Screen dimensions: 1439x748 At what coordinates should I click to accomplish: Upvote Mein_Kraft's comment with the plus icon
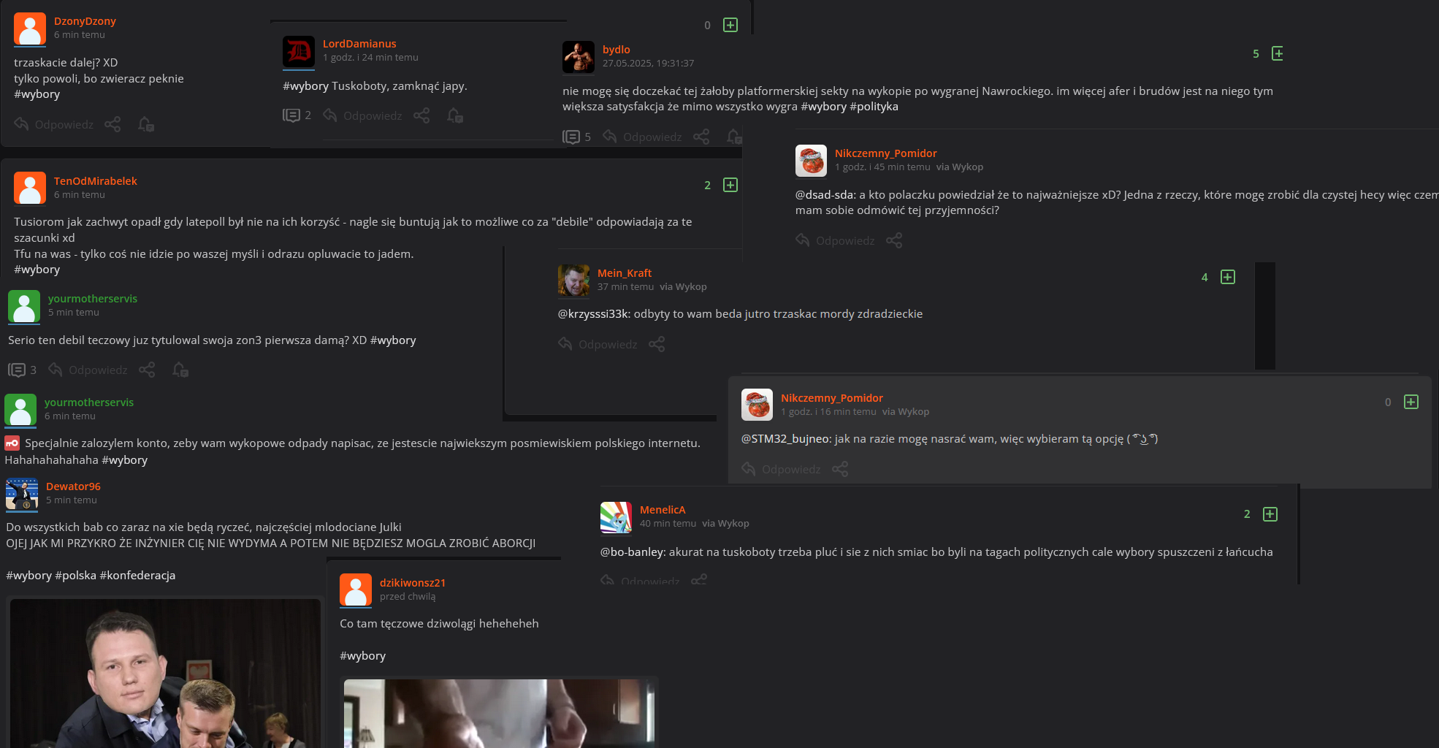1228,277
